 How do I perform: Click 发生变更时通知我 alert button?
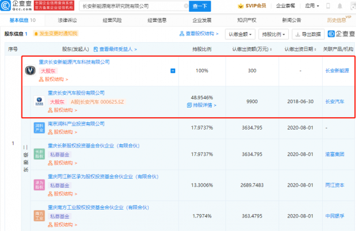[56, 33]
